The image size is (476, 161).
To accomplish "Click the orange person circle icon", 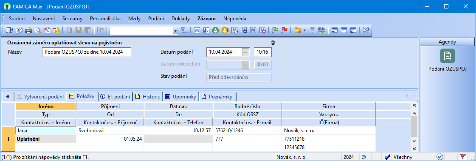I will coord(225,30).
